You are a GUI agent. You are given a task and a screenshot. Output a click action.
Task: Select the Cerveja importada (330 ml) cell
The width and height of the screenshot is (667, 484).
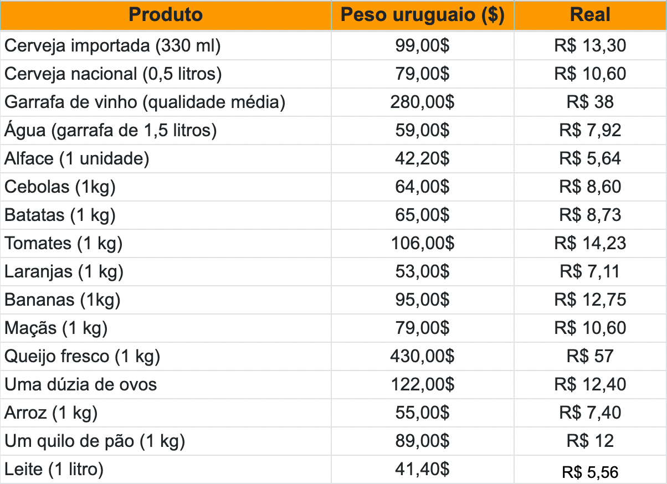click(x=112, y=45)
